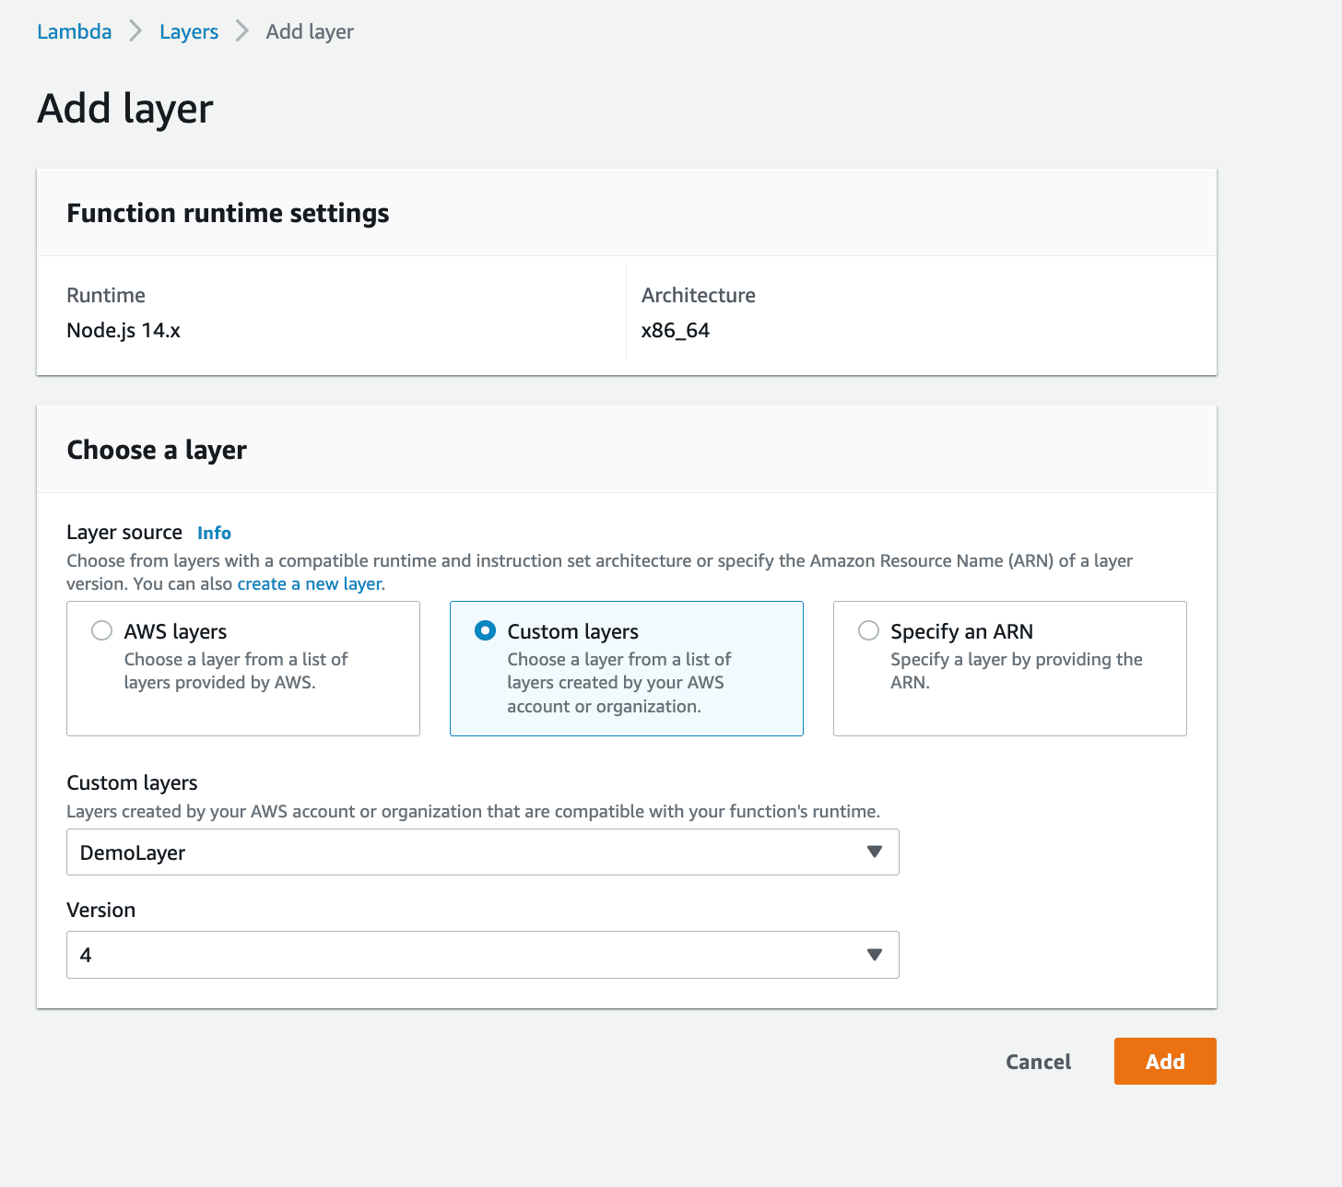1342x1187 pixels.
Task: Click the orange Add button
Action: point(1165,1062)
